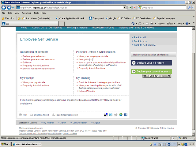Click the Delicious bookmark icon
This screenshot has height=147, width=196.
106,115
